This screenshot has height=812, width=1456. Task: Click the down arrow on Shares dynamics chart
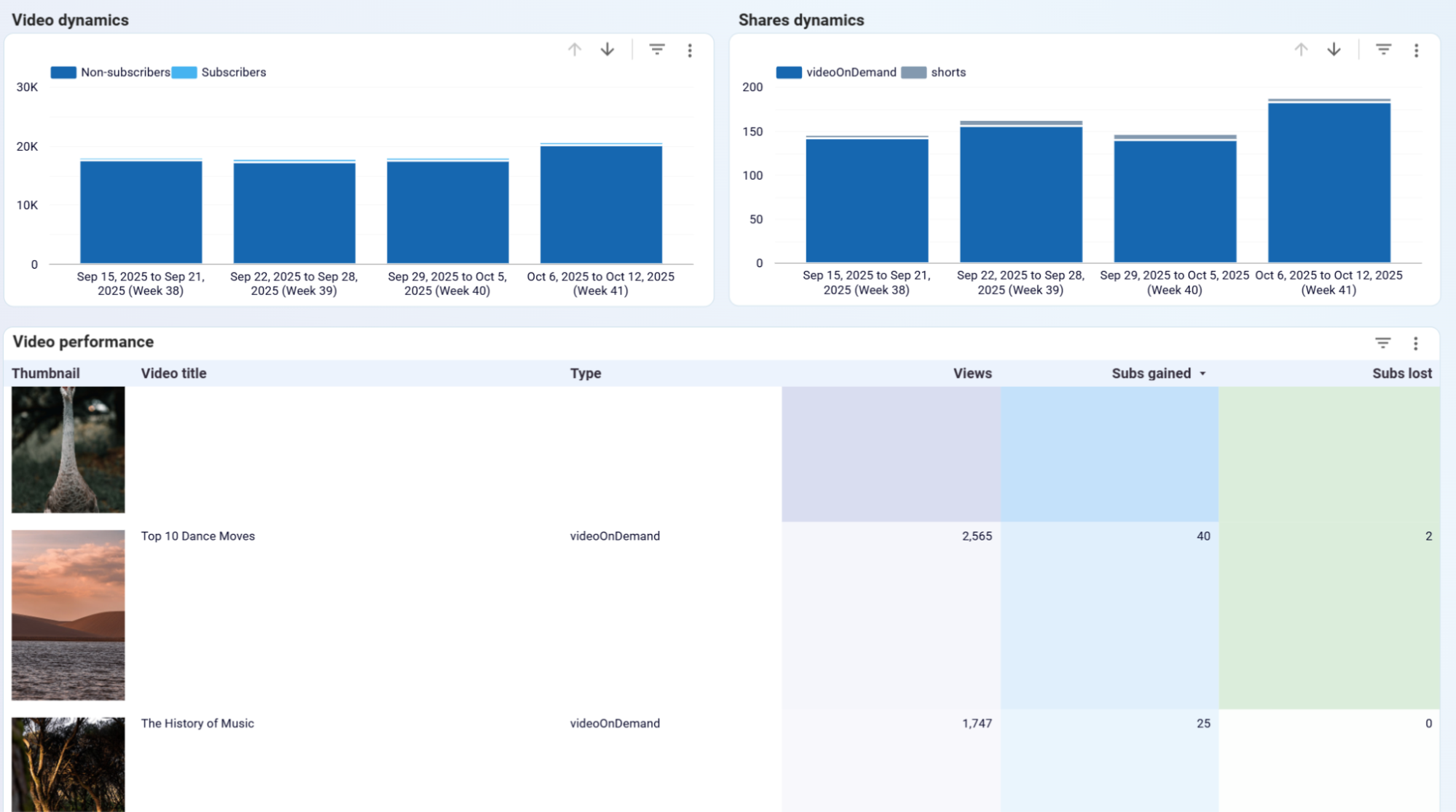pyautogui.click(x=1333, y=50)
